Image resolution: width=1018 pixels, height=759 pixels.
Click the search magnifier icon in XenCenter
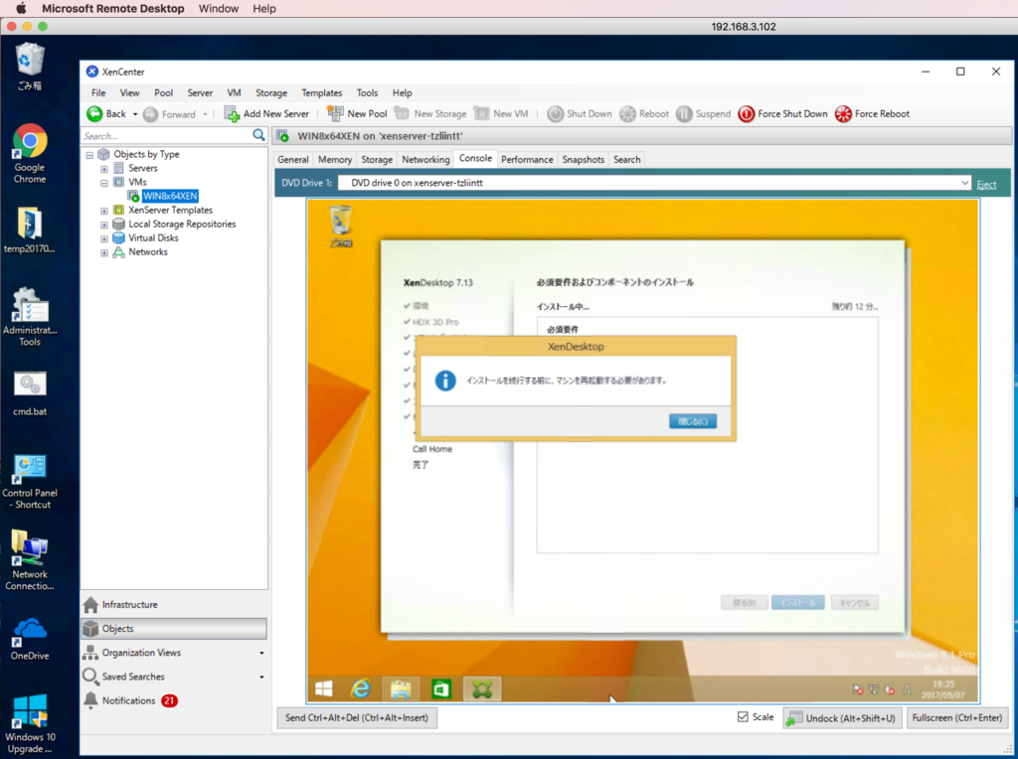258,135
